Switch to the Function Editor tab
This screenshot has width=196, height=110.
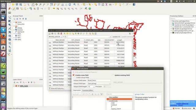tap(88, 90)
